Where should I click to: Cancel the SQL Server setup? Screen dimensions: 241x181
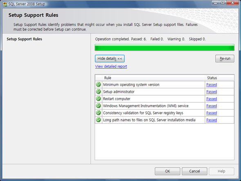click(x=194, y=171)
